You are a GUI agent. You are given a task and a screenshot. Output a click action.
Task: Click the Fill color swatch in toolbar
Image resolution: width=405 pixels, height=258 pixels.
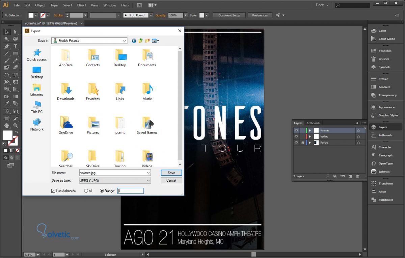click(7, 135)
